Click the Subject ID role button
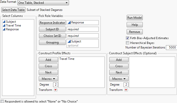This screenshot has height=103, width=177. [x=52, y=29]
